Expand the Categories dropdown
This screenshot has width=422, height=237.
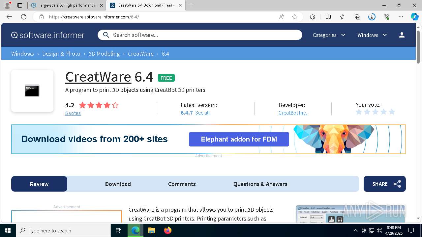[x=329, y=35]
